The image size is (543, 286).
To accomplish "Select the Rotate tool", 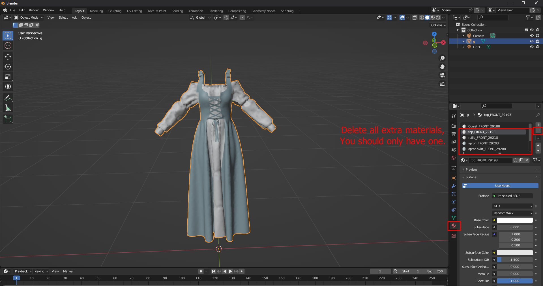I will (8, 67).
